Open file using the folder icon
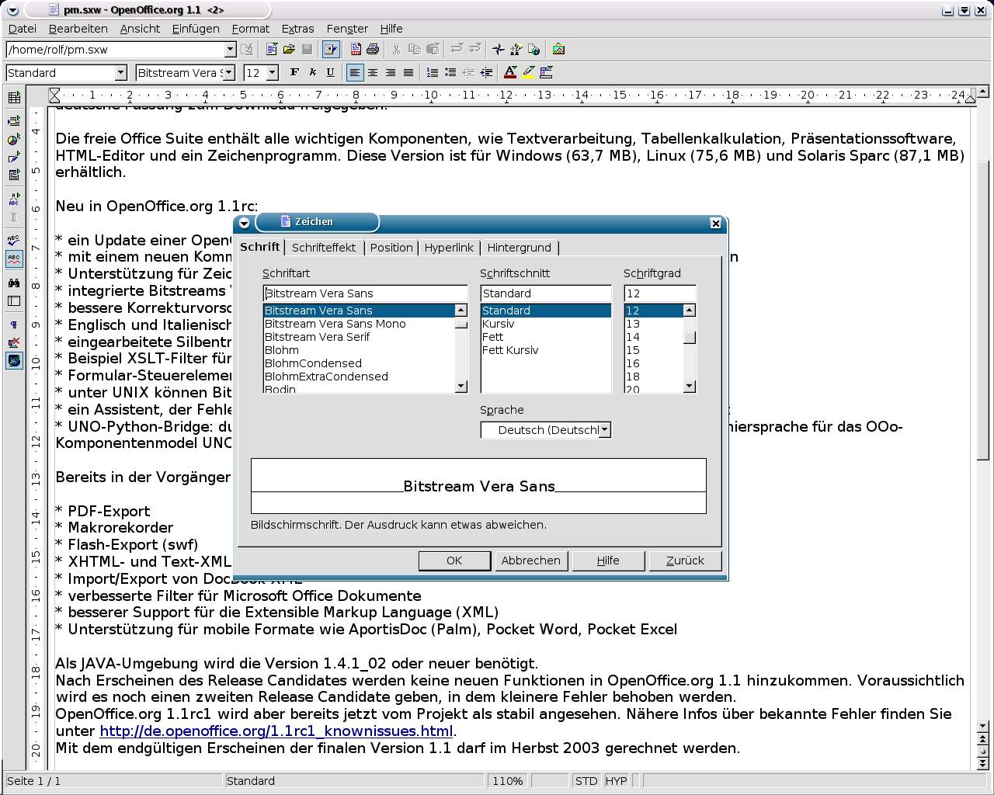This screenshot has height=795, width=994. (x=289, y=50)
